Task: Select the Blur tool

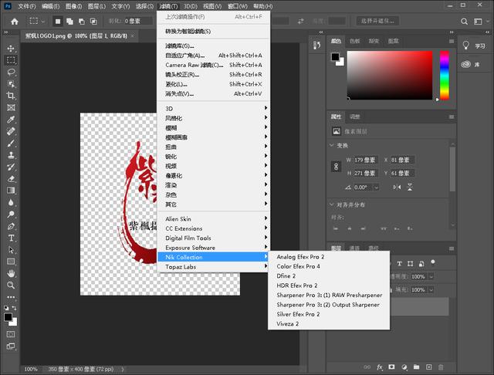Action: (x=11, y=202)
